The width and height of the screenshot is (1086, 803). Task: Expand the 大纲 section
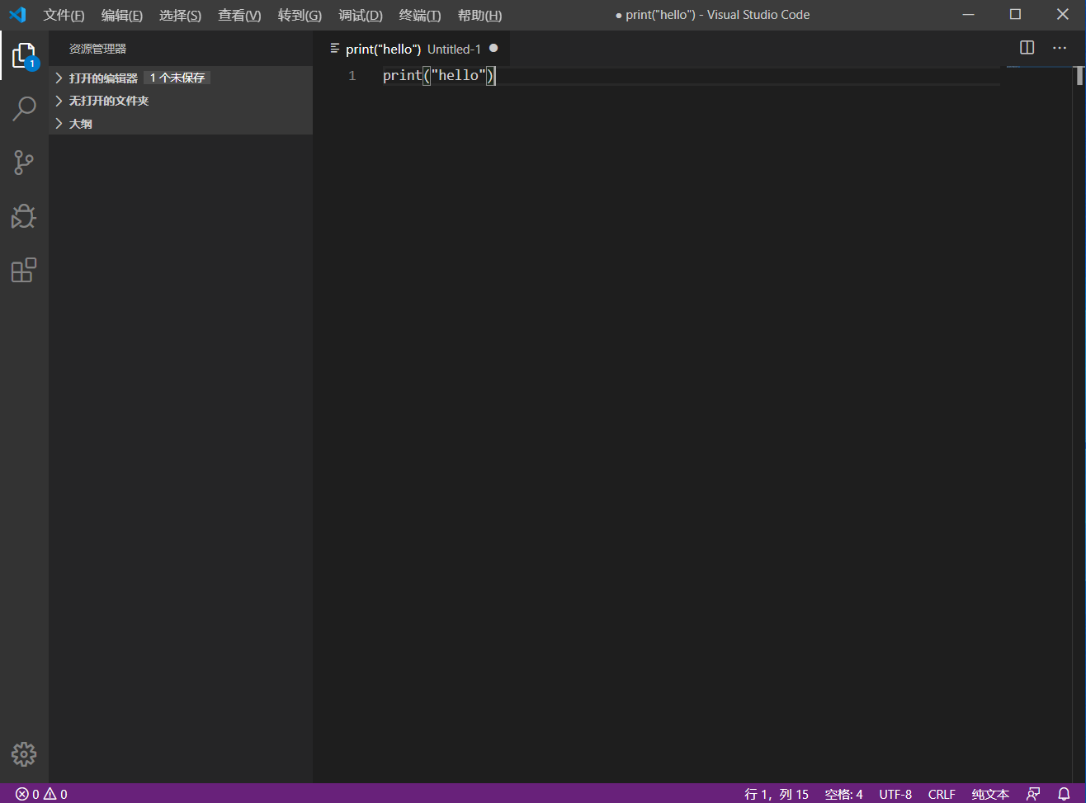click(x=80, y=123)
